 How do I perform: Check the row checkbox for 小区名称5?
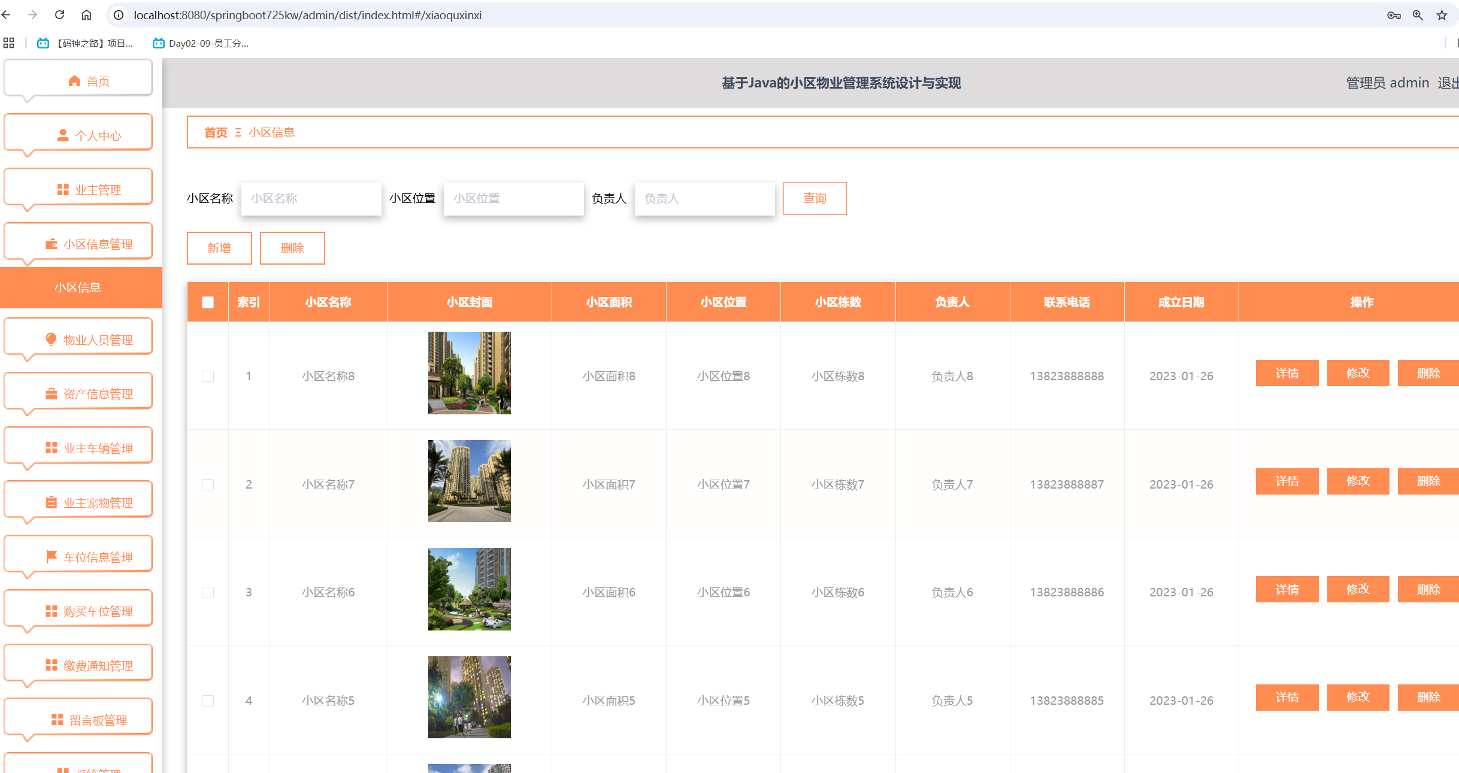click(x=208, y=701)
